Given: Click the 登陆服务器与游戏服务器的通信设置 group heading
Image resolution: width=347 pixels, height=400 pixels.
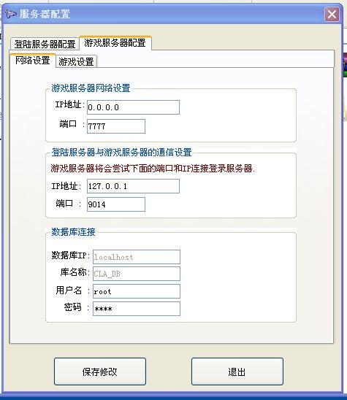Looking at the screenshot, I should [121, 153].
